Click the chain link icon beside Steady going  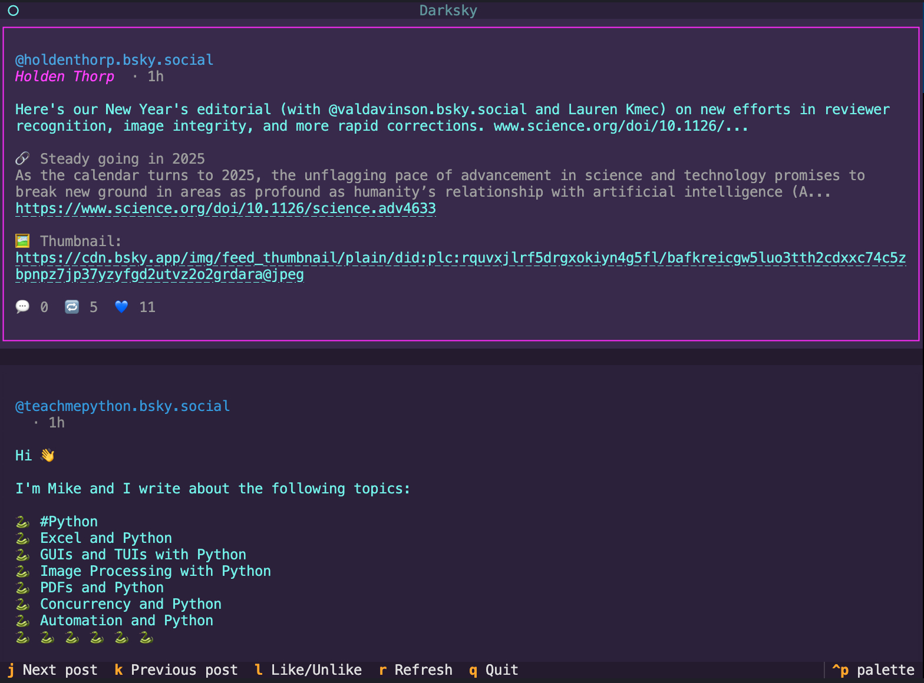[x=22, y=158]
